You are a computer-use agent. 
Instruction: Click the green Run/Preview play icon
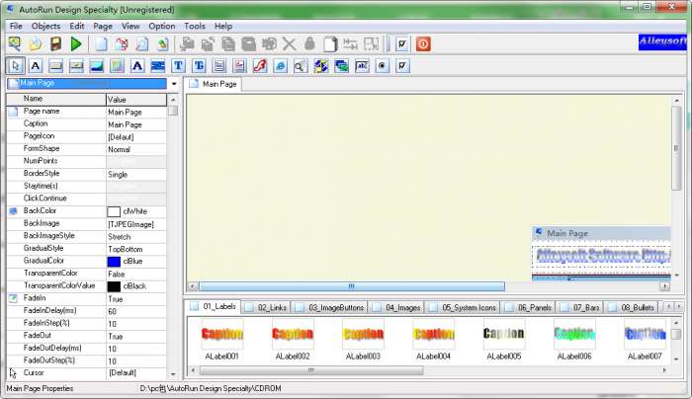pyautogui.click(x=76, y=44)
